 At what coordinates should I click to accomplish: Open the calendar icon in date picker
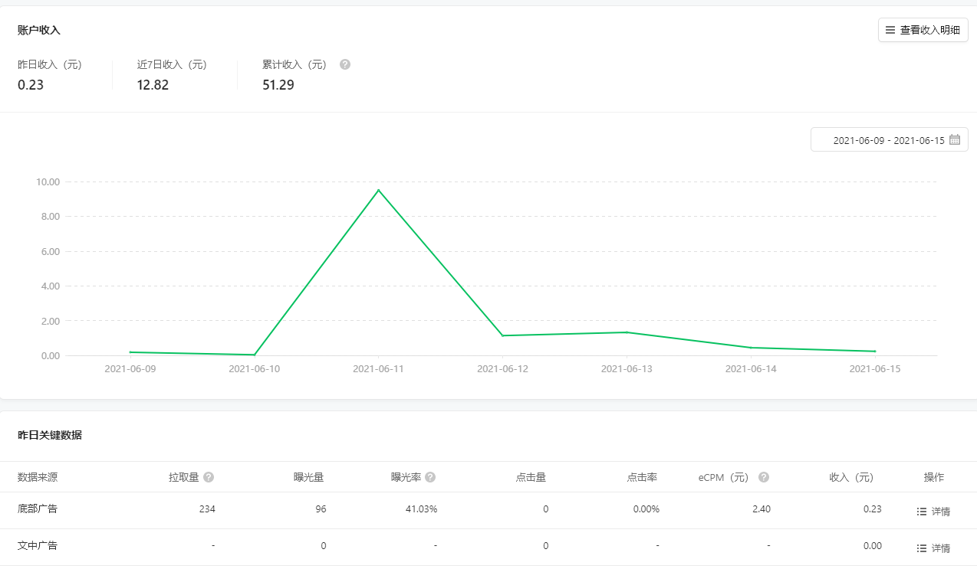[955, 140]
